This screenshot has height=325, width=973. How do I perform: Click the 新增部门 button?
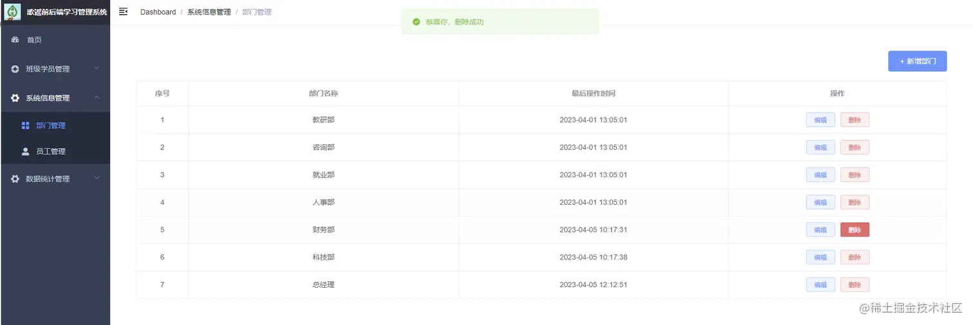click(x=917, y=61)
